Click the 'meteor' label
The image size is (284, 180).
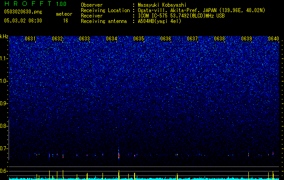tap(64, 14)
